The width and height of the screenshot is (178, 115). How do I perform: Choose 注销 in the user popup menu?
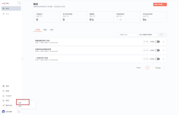click(x=20, y=106)
